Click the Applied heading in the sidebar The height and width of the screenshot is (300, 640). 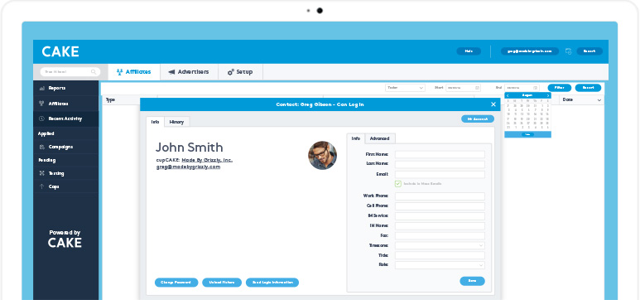[x=46, y=133]
